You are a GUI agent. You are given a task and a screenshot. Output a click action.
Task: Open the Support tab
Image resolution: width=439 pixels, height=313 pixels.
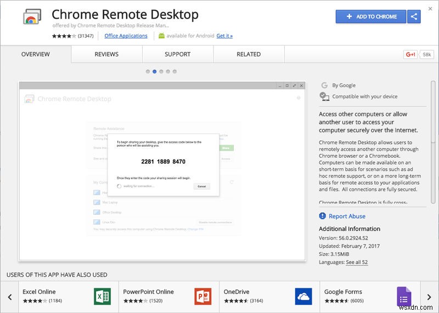click(x=178, y=54)
